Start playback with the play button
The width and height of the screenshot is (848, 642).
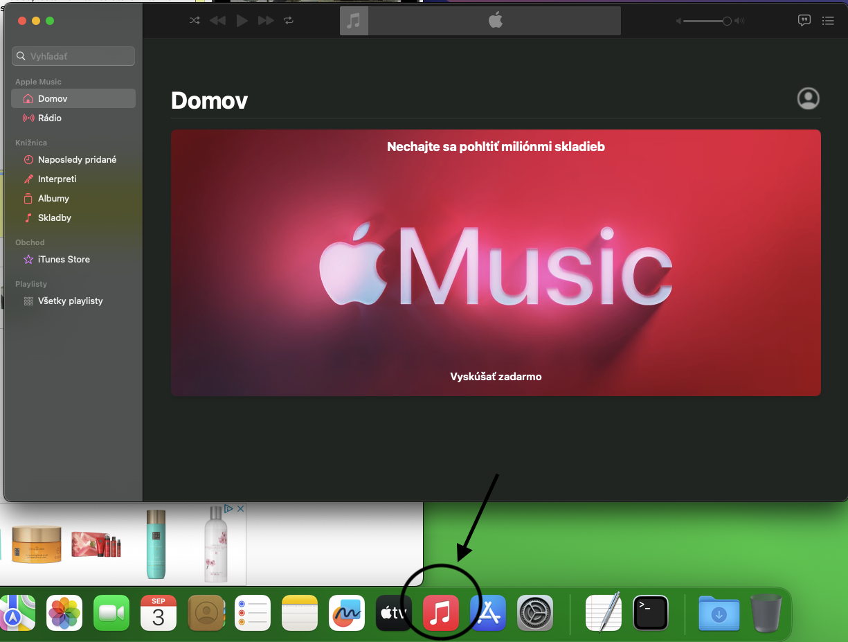[242, 21]
